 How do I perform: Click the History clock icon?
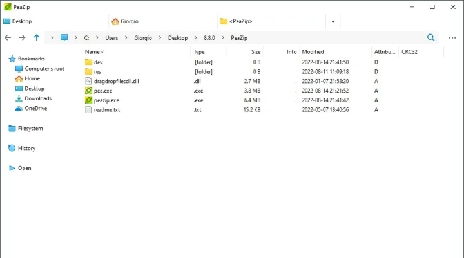click(12, 148)
